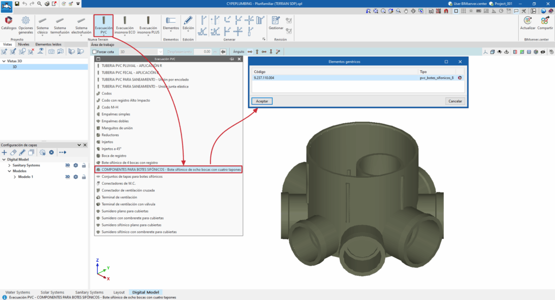This screenshot has height=300, width=555.
Task: Switch to the Niveles tab
Action: pyautogui.click(x=23, y=44)
